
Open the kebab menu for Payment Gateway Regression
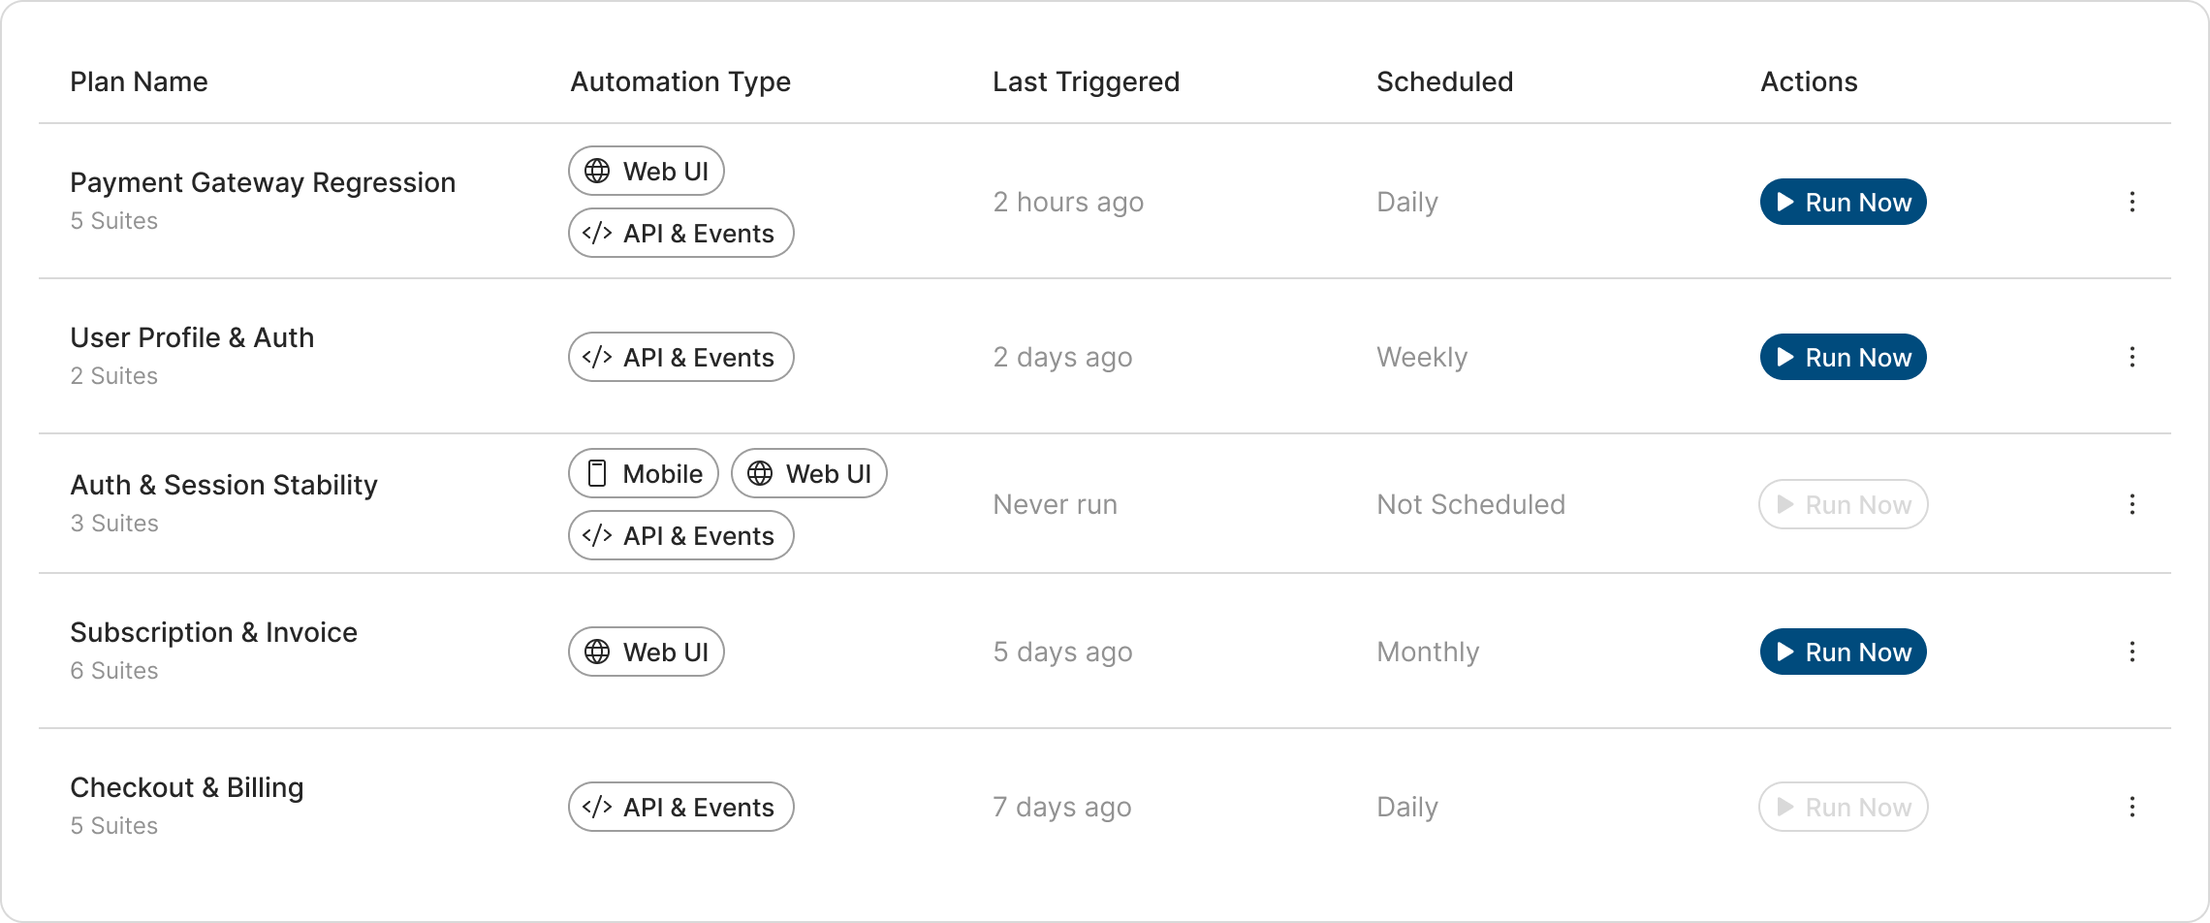click(2131, 202)
